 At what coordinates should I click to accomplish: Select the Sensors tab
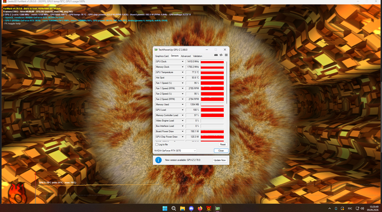175,56
